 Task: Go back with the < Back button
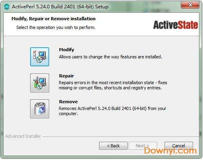[x=113, y=146]
